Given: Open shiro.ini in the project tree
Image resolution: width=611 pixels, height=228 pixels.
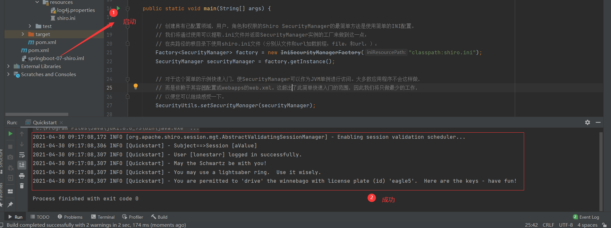Looking at the screenshot, I should 66,18.
